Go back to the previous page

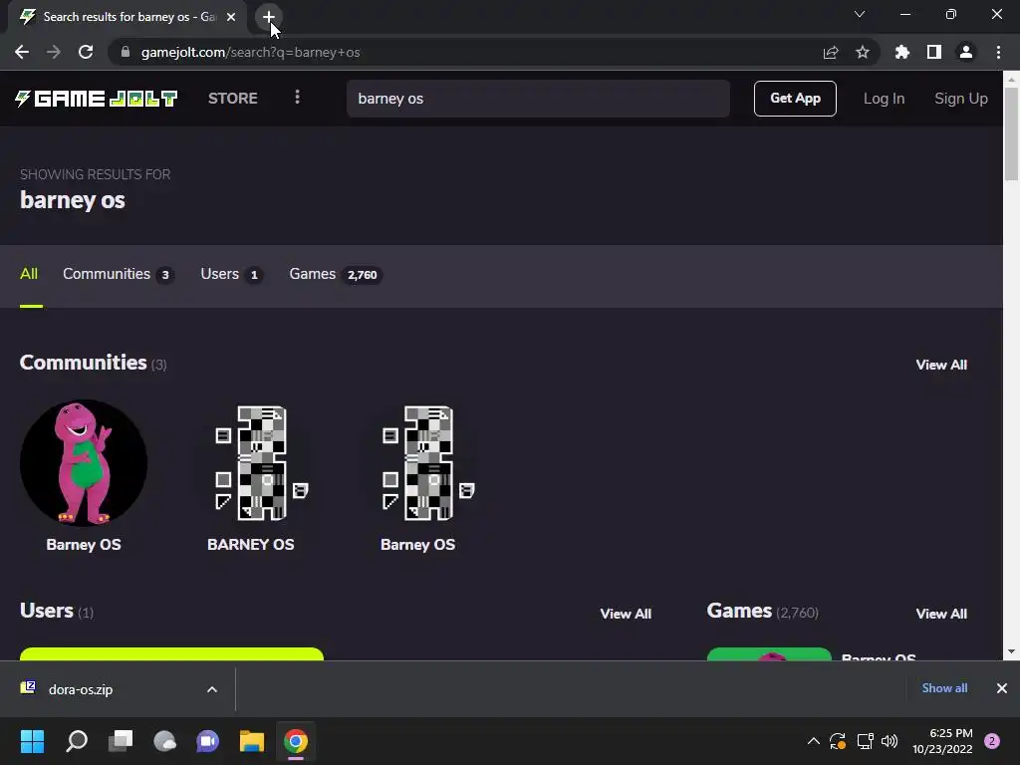22,52
